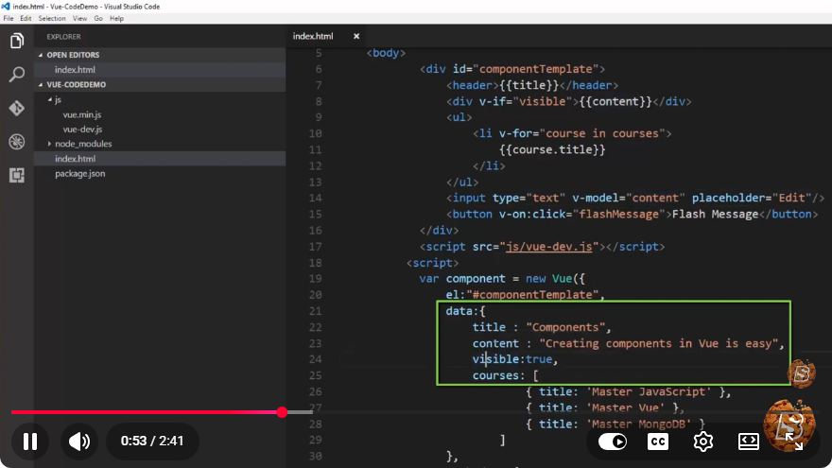Screen dimensions: 832x468
Task: Open vue-dev.js file in js folder
Action: click(82, 129)
